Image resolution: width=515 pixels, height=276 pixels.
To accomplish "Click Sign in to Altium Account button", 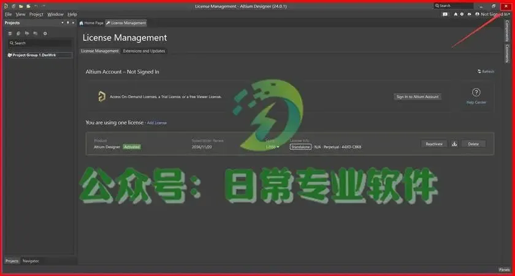I will pos(418,97).
